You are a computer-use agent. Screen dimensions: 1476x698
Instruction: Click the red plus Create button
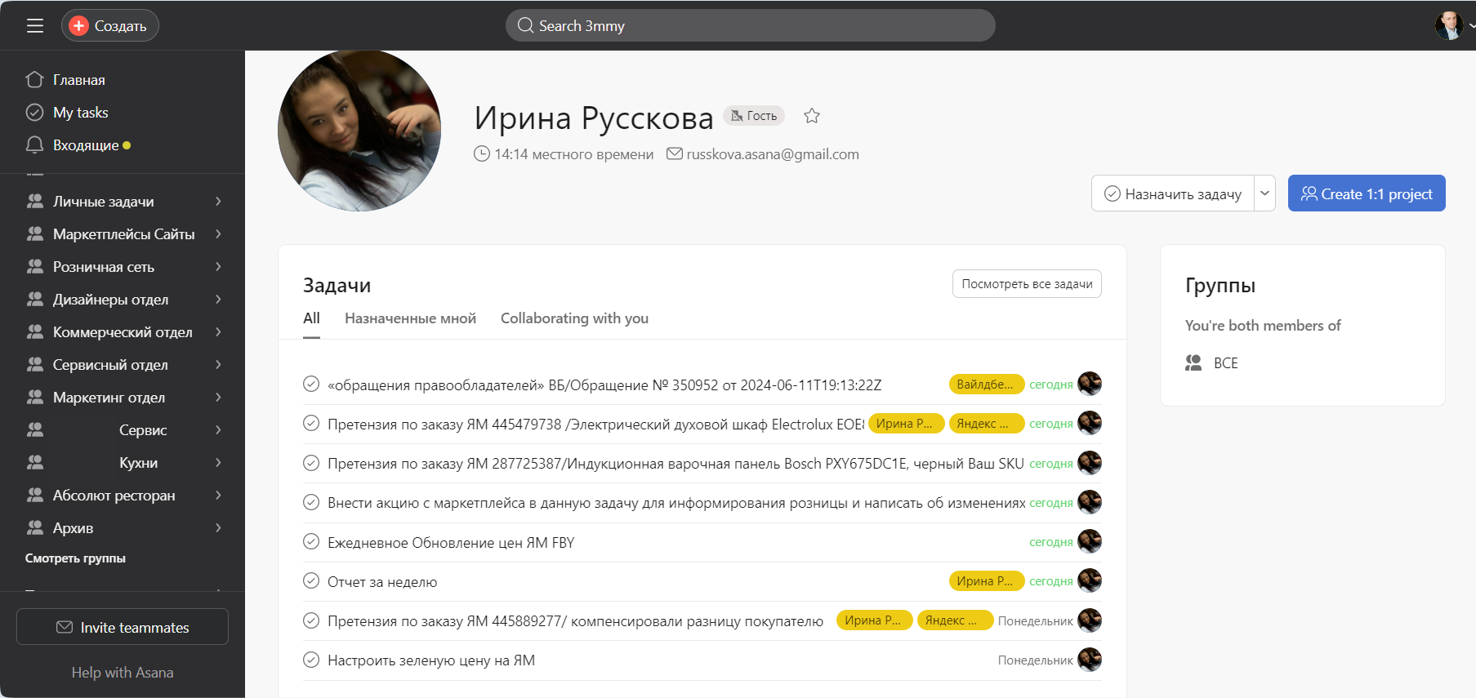110,26
